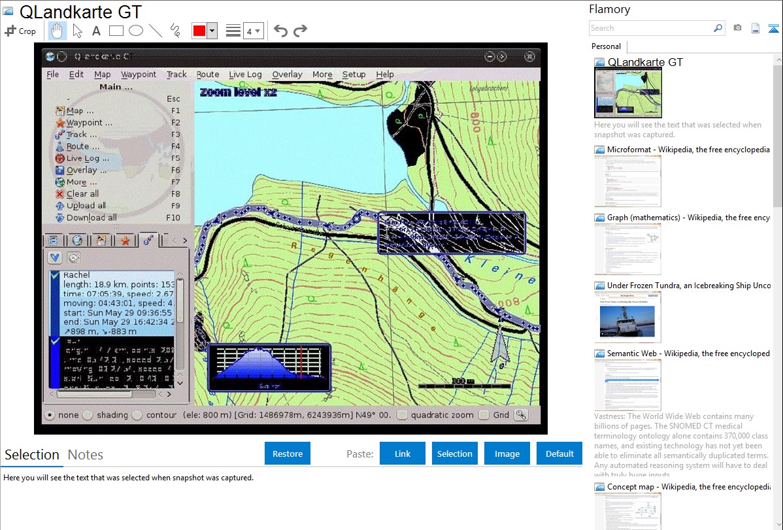Click Waypoint star icon in Main list
This screenshot has width=783, height=530.
tap(60, 122)
